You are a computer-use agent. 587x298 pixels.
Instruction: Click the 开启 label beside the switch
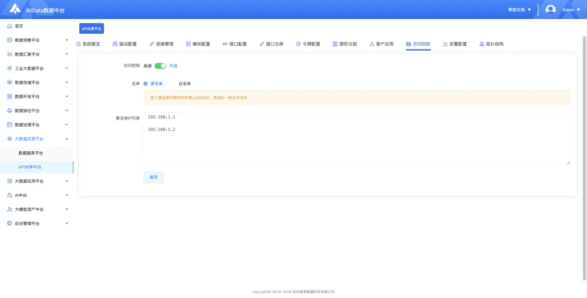(x=173, y=65)
